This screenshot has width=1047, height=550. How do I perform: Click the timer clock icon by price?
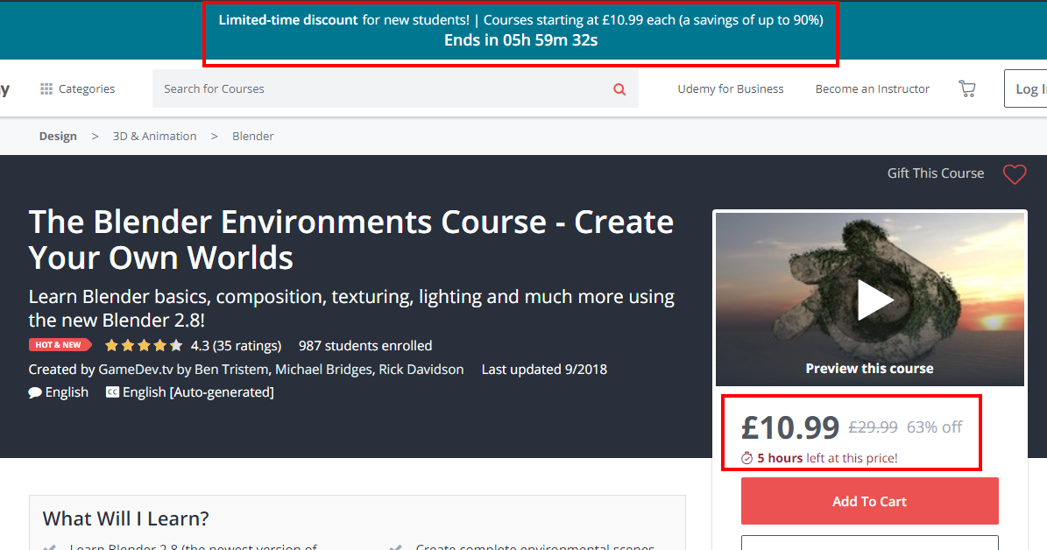[746, 458]
